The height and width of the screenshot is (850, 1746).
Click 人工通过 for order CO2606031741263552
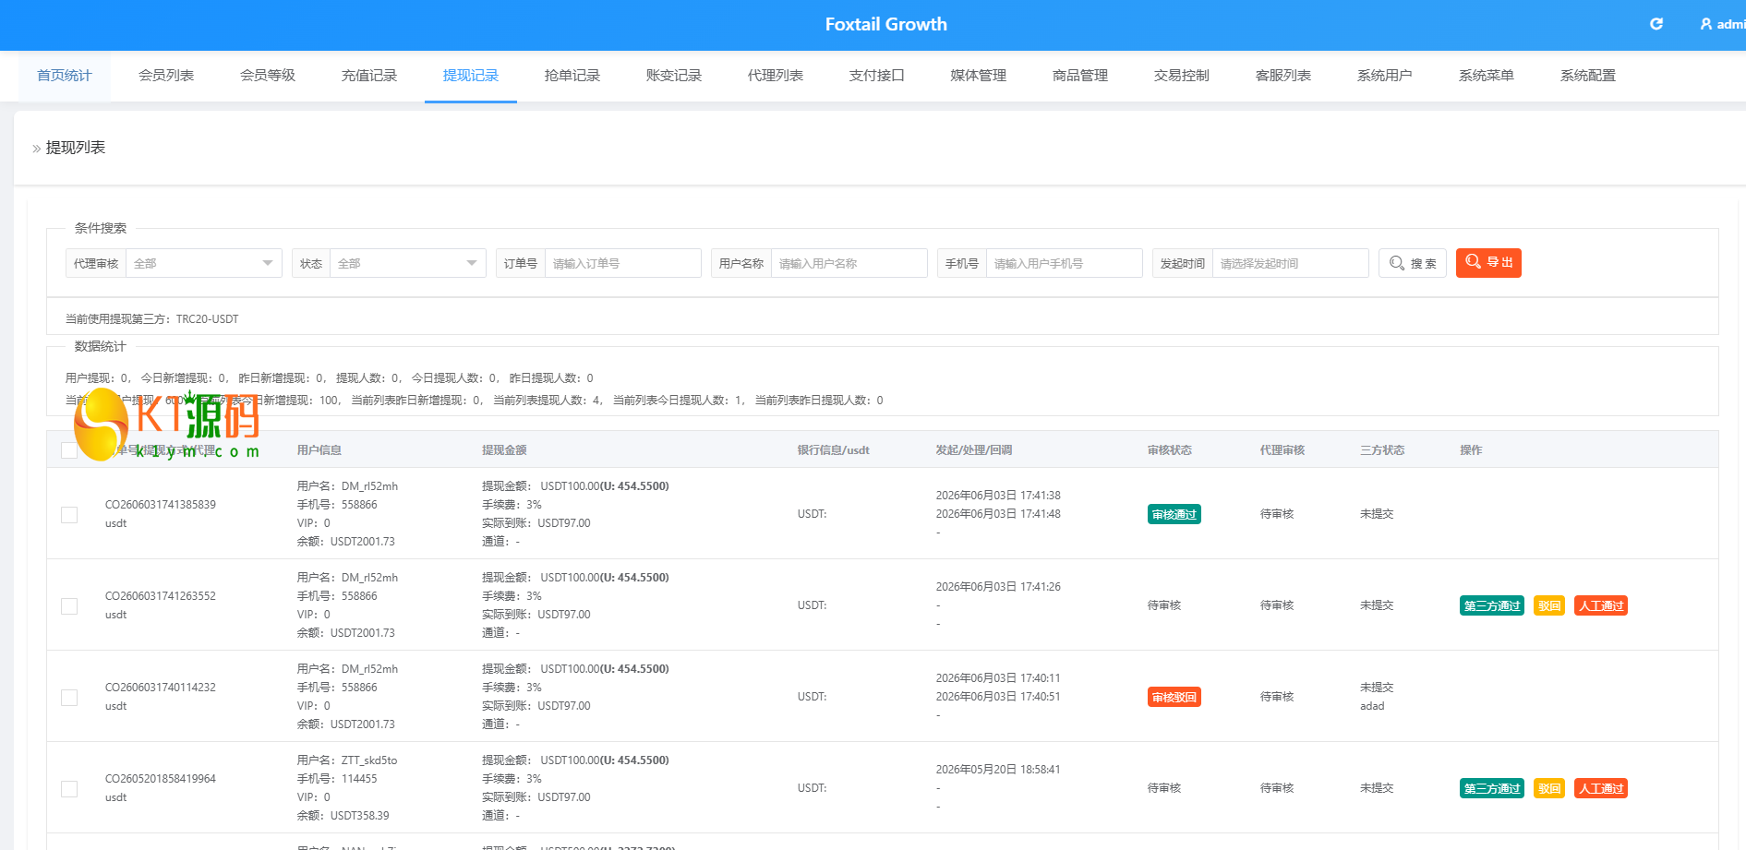point(1601,605)
